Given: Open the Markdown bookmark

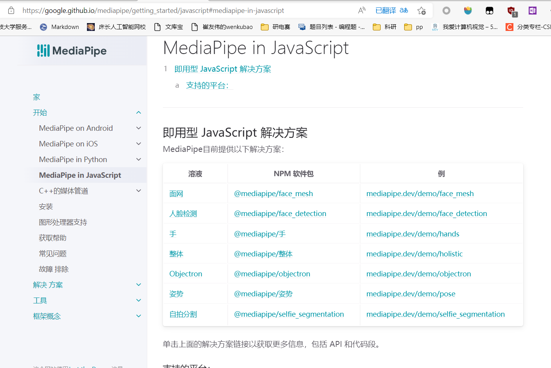Looking at the screenshot, I should pyautogui.click(x=64, y=27).
